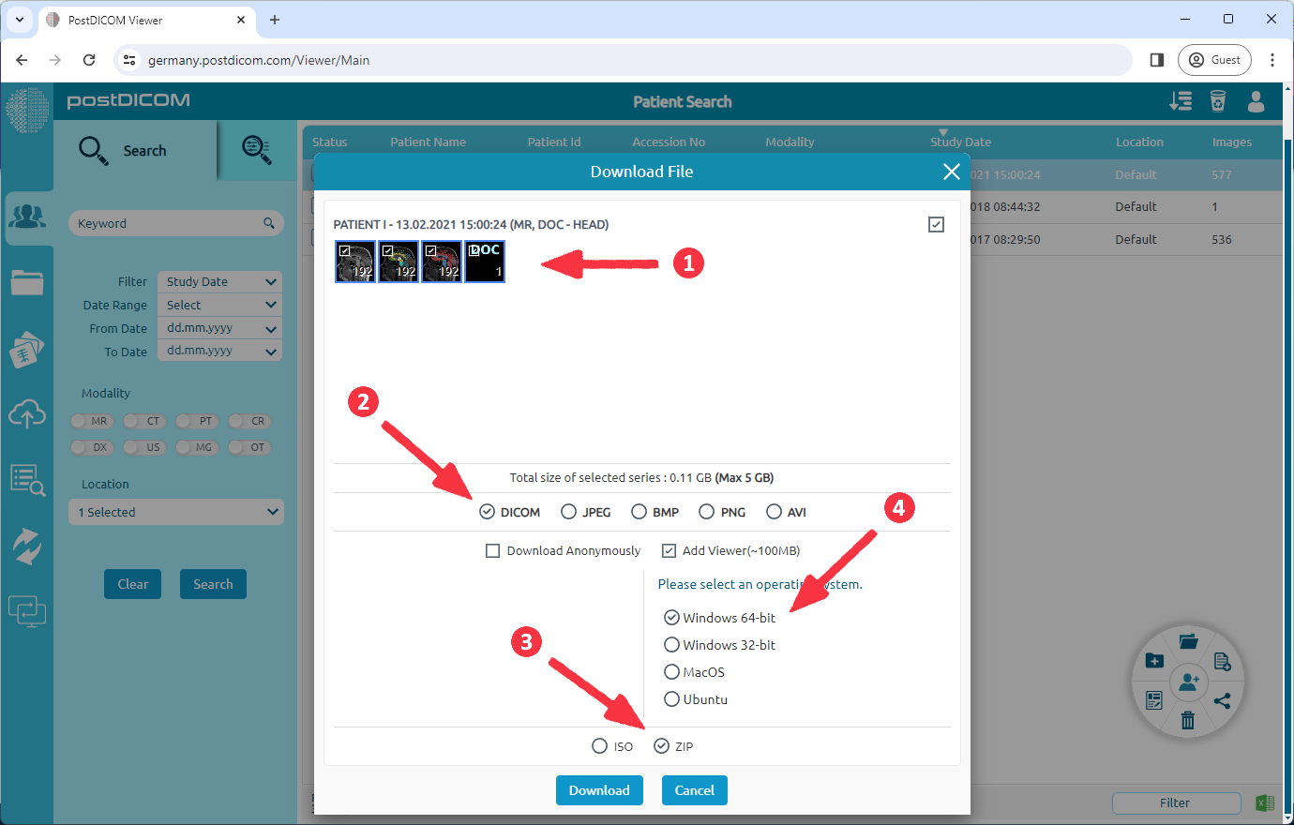Viewport: 1294px width, 825px height.
Task: Click the share icon in circular menu
Action: point(1222,700)
